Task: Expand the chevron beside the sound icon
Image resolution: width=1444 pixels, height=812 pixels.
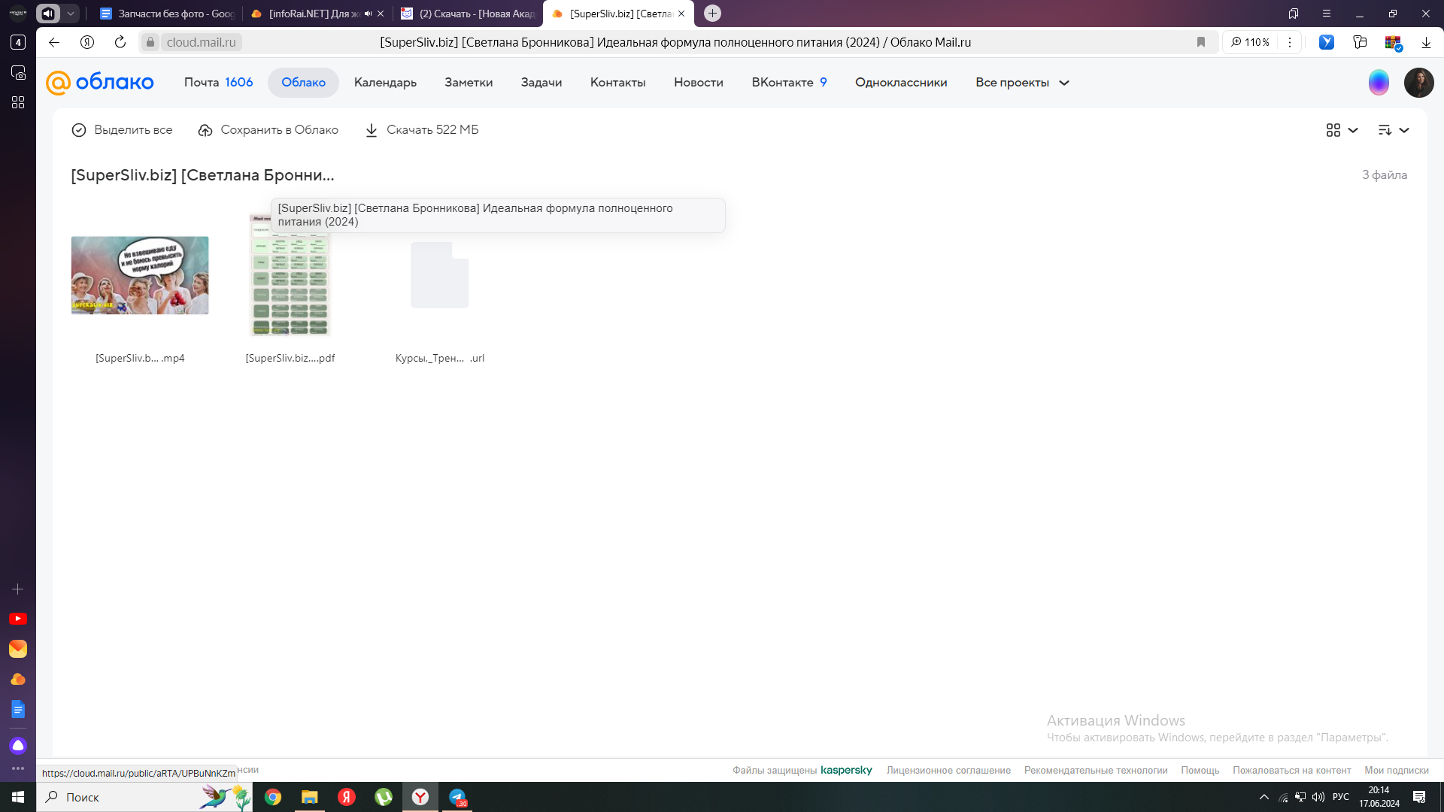Action: pyautogui.click(x=70, y=14)
